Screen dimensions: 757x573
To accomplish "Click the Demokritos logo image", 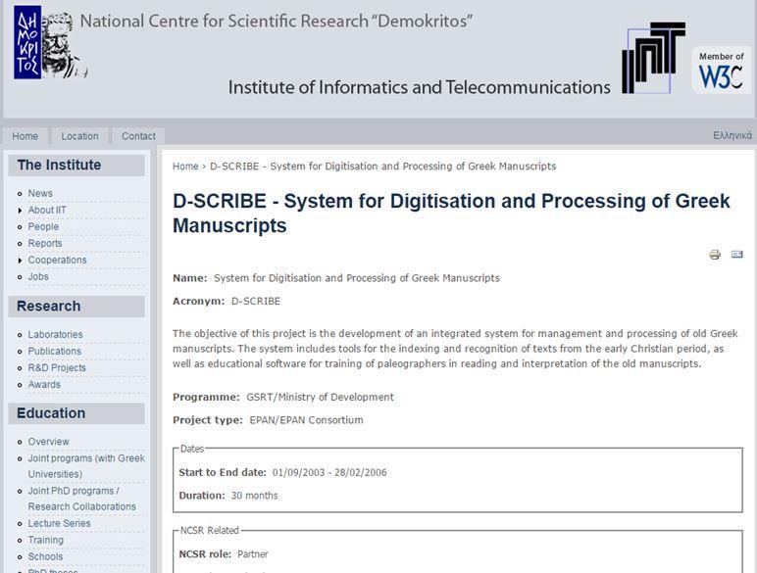I will [51, 42].
